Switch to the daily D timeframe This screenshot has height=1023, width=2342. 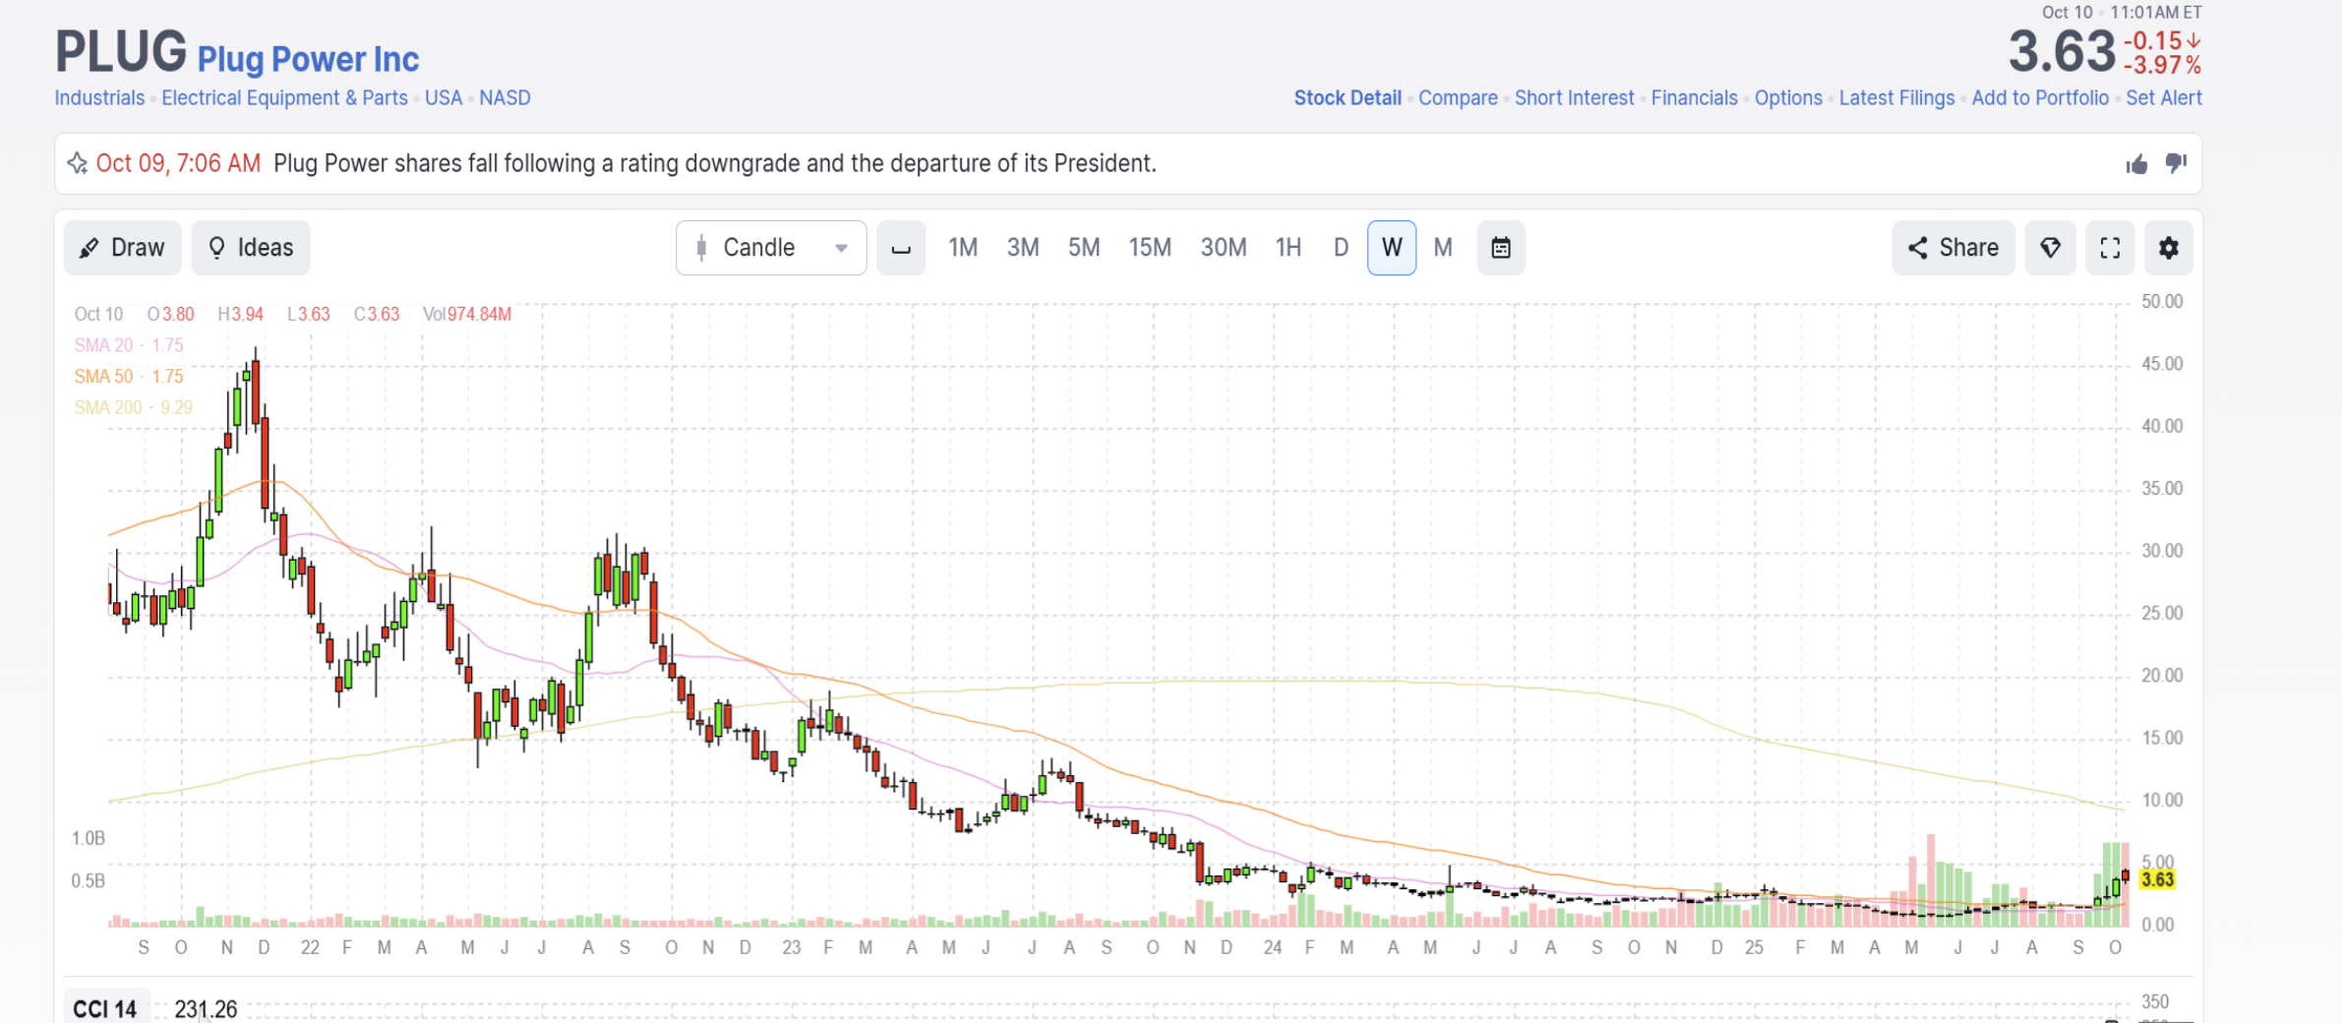1341,248
